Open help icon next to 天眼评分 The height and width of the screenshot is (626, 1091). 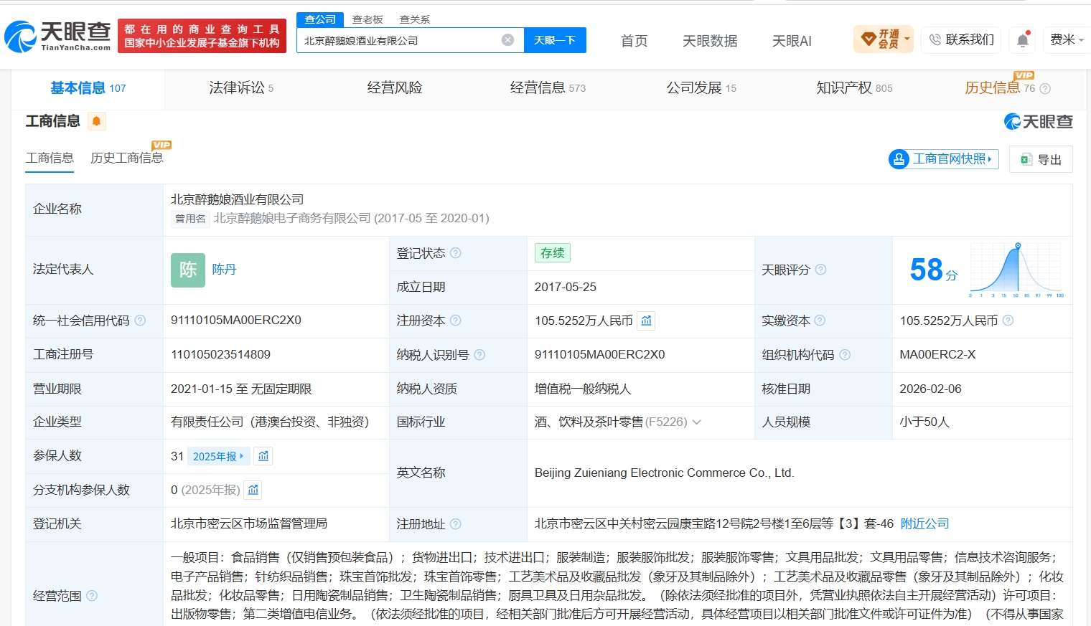pos(820,270)
